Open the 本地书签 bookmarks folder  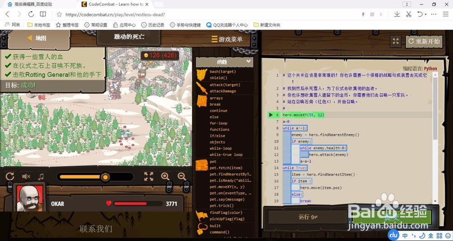click(x=39, y=25)
